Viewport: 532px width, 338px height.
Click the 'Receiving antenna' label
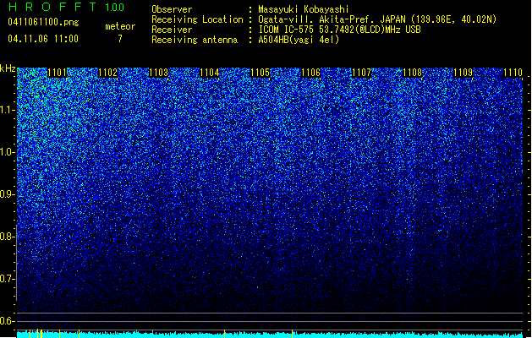(195, 40)
